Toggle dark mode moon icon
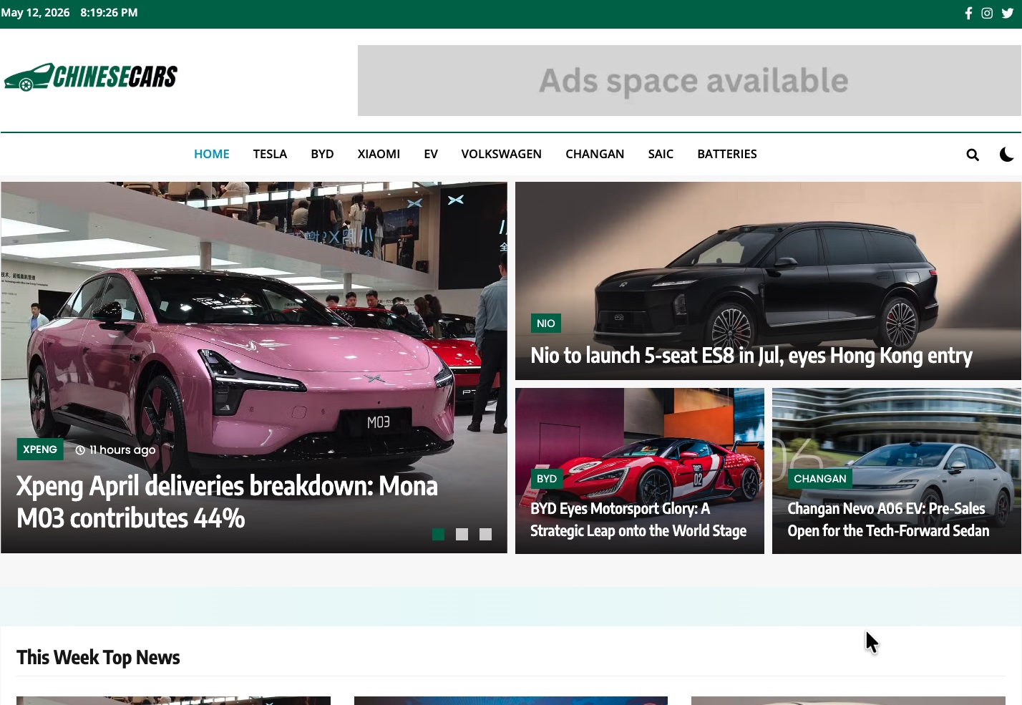1022x705 pixels. (x=1006, y=155)
